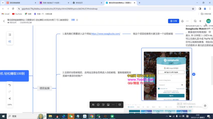Click the vertical scrollbar on the right
Viewport: 213px width, 119px height.
tap(212, 70)
